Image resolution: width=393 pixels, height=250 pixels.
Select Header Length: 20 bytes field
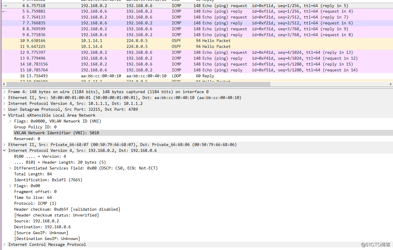click(x=60, y=162)
